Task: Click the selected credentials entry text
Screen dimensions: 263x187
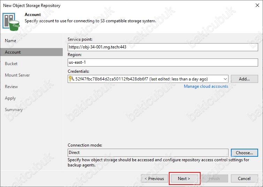Action: pyautogui.click(x=141, y=79)
